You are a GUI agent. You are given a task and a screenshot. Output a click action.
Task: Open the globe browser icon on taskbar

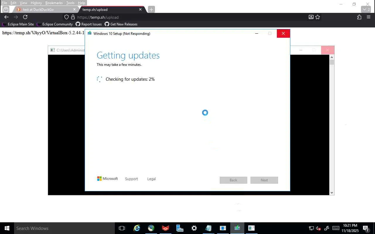coord(151,228)
